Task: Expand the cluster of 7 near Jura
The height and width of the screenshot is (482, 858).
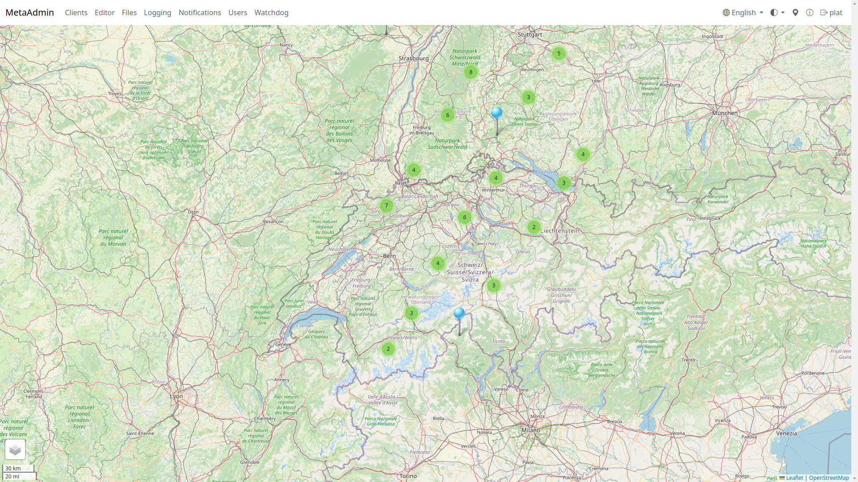Action: (387, 206)
